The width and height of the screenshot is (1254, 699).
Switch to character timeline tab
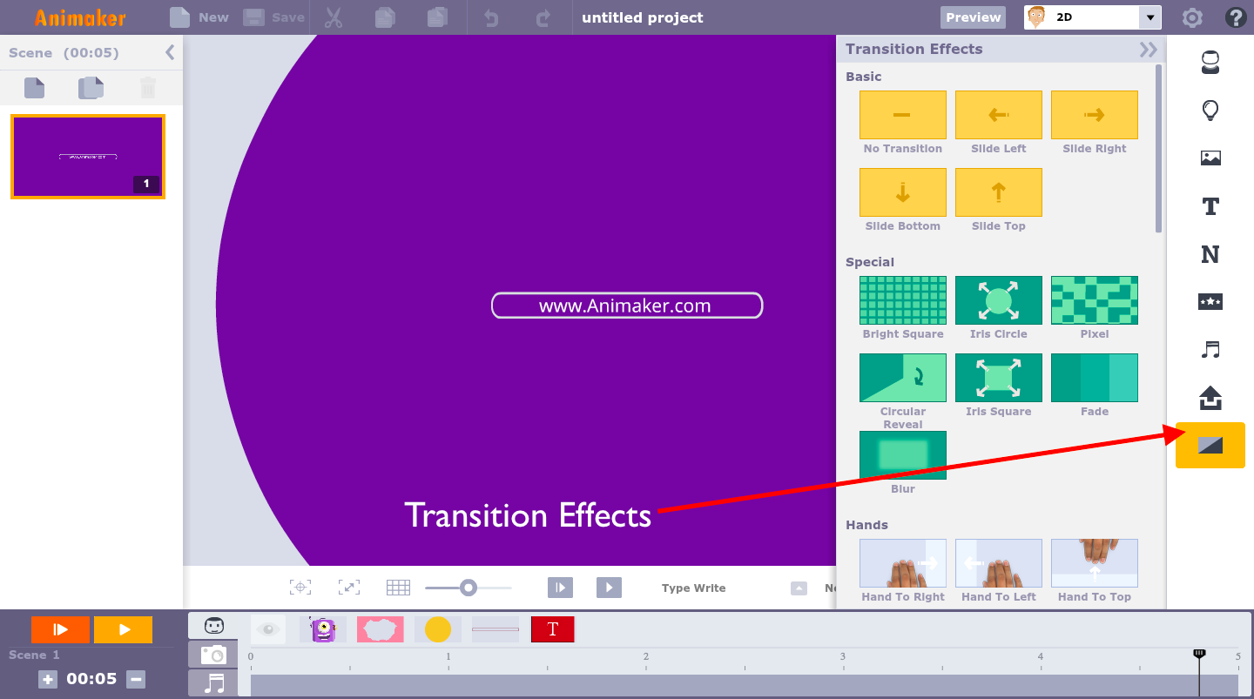213,626
